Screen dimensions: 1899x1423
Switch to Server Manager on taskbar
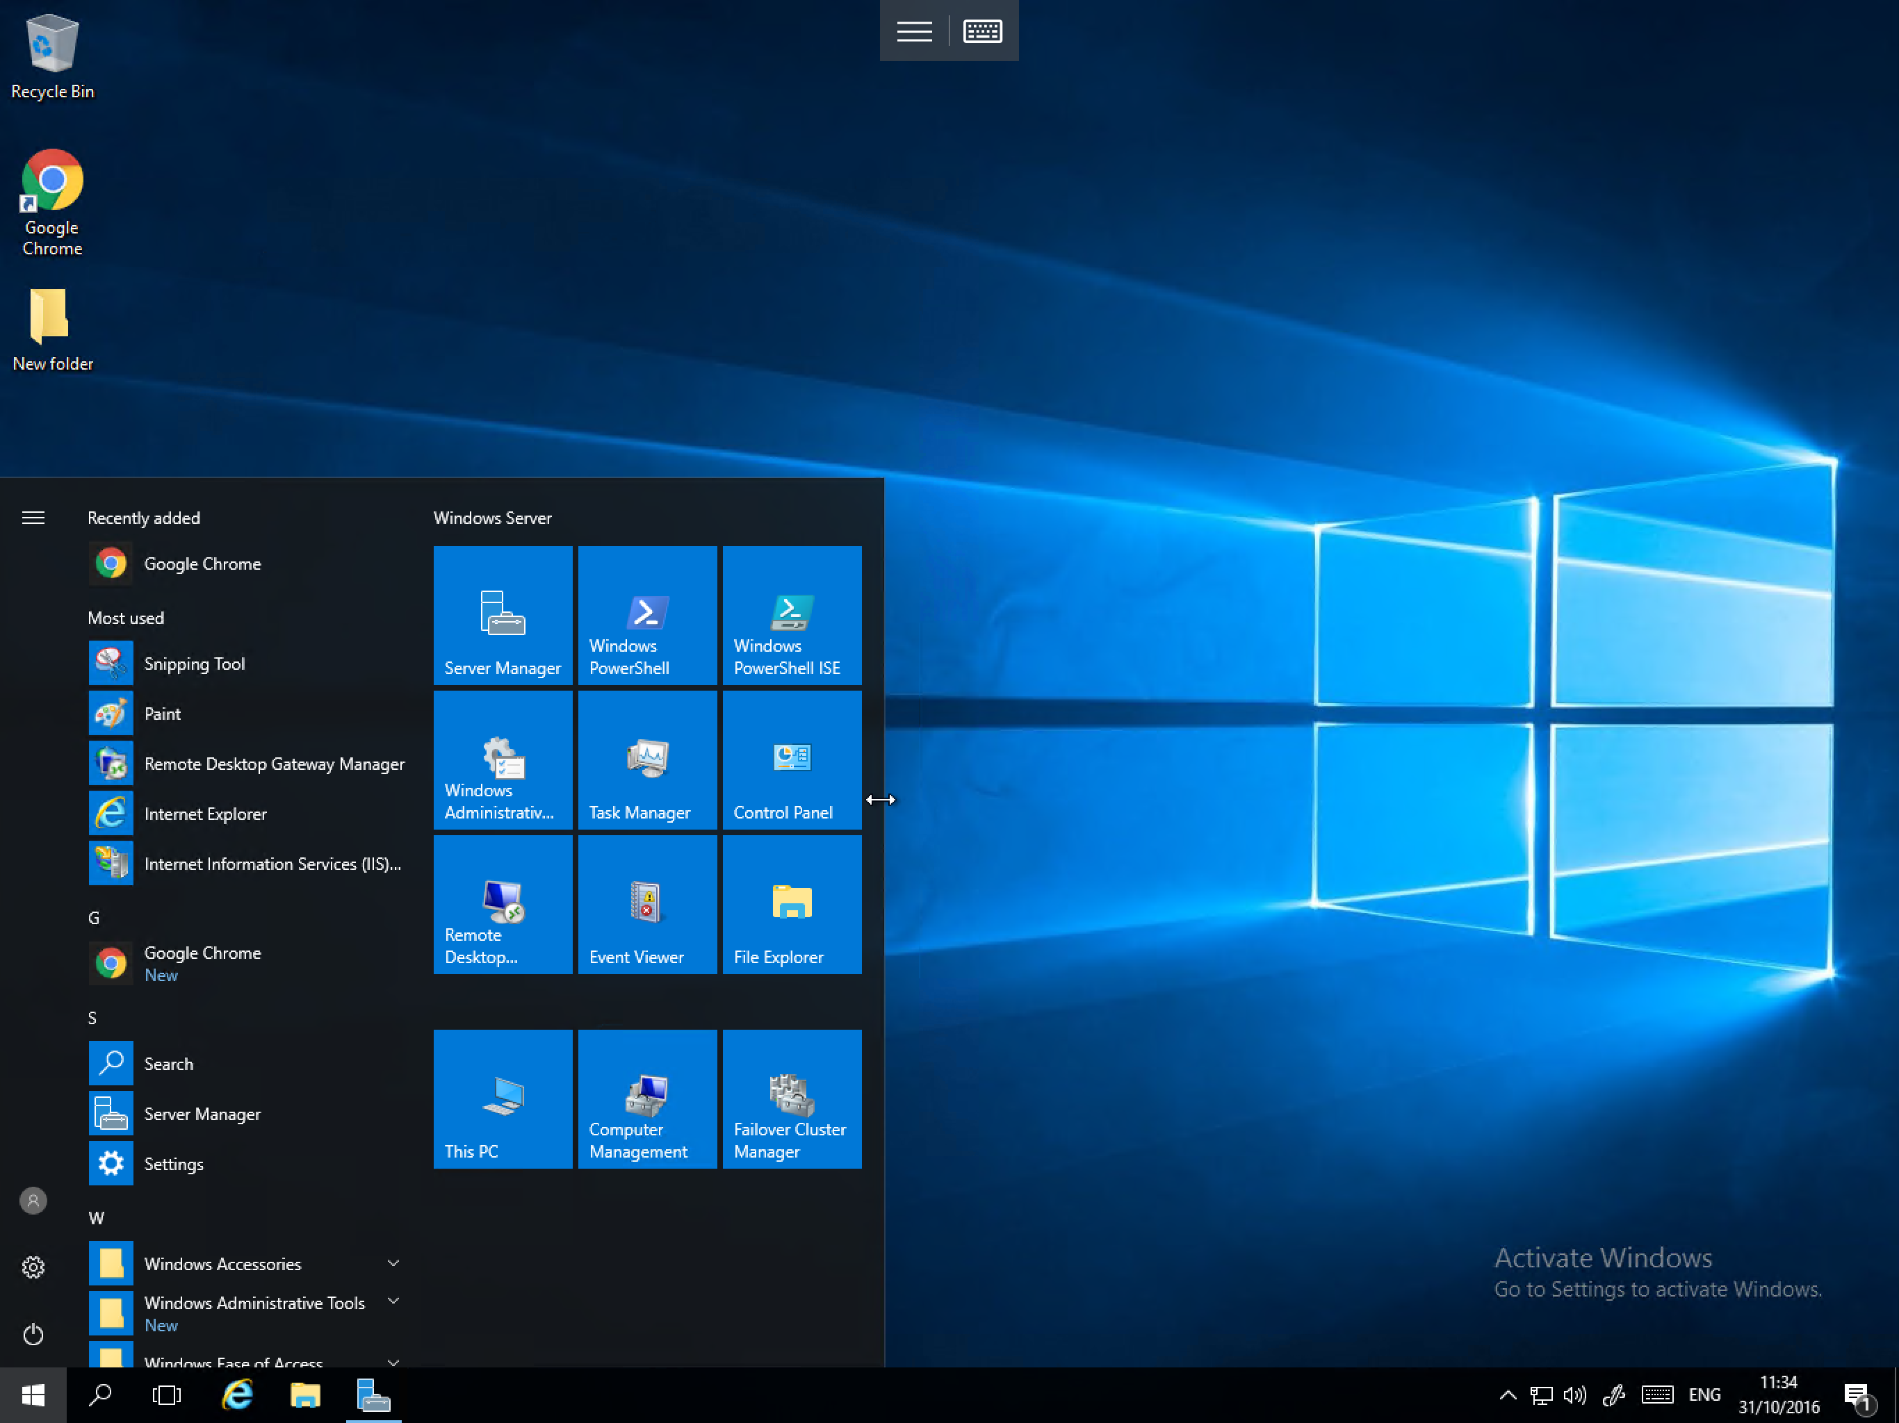point(373,1395)
